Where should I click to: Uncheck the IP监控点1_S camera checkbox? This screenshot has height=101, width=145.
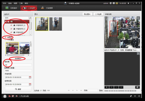tap(11, 25)
